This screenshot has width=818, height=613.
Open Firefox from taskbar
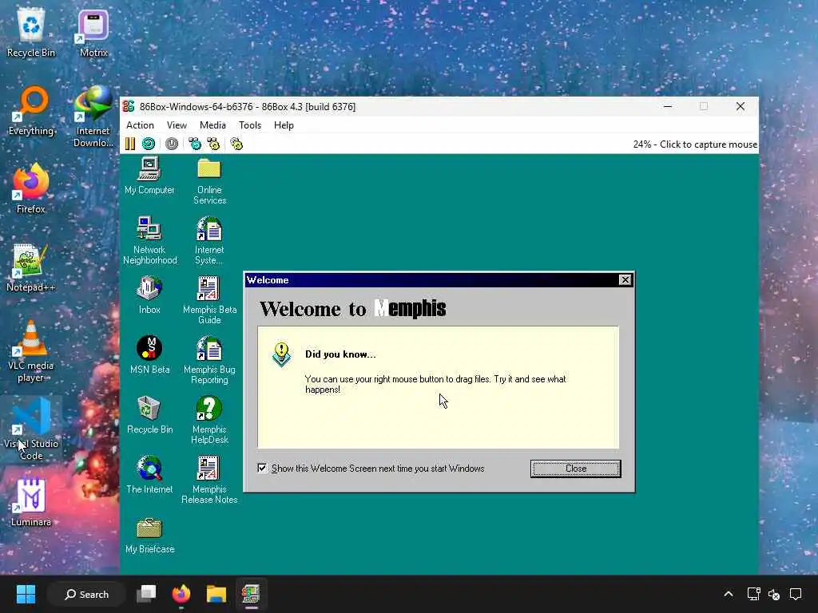pos(181,594)
